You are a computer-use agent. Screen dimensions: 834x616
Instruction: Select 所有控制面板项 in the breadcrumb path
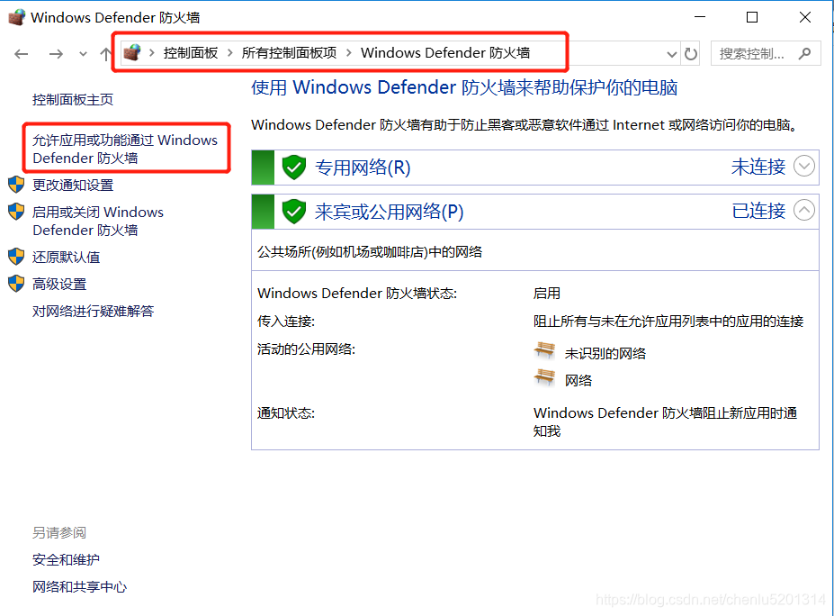click(289, 53)
